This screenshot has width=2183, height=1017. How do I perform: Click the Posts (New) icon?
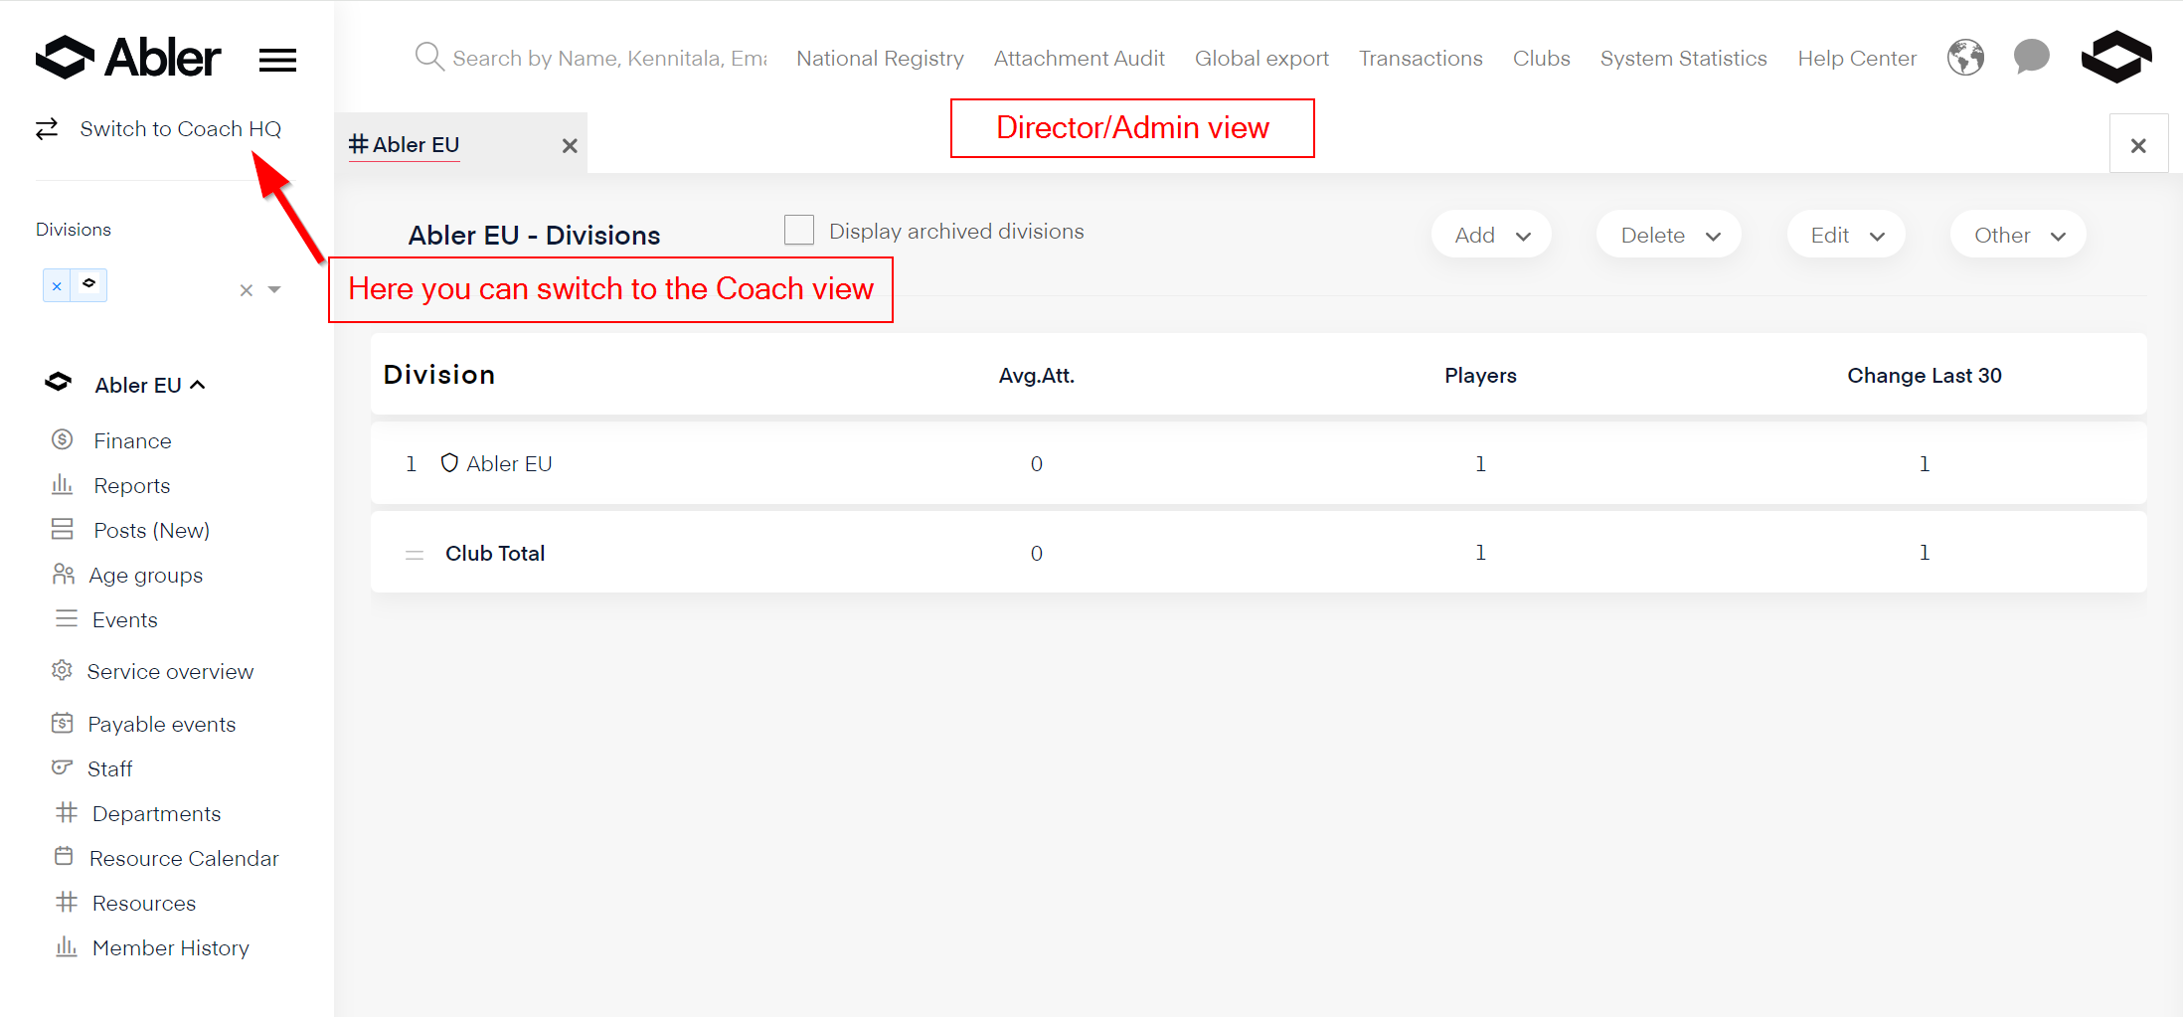63,529
